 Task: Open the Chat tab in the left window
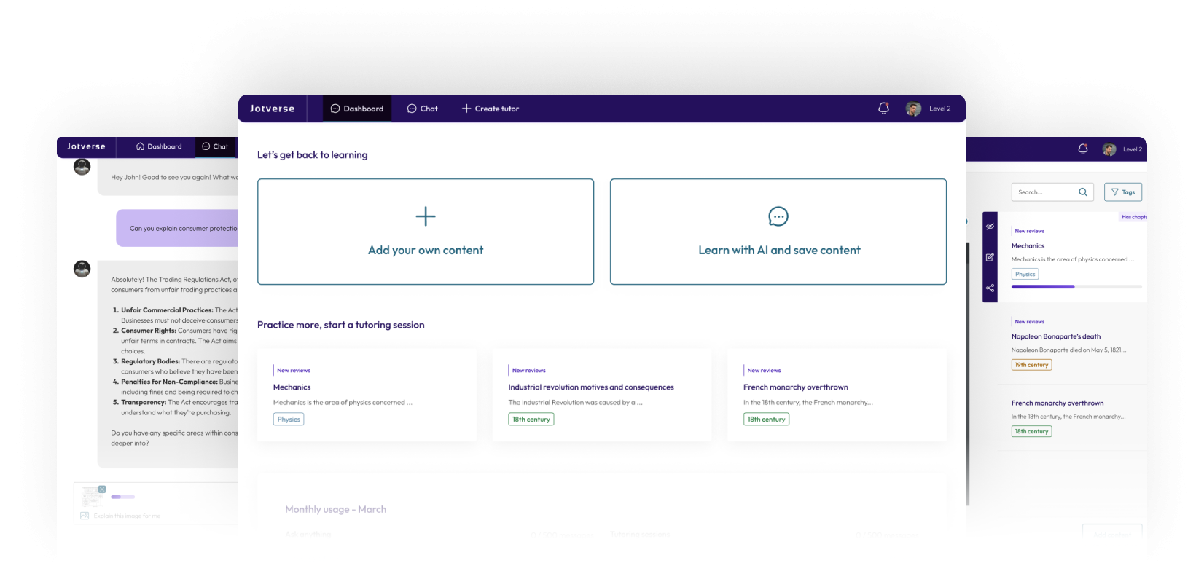pyautogui.click(x=215, y=146)
